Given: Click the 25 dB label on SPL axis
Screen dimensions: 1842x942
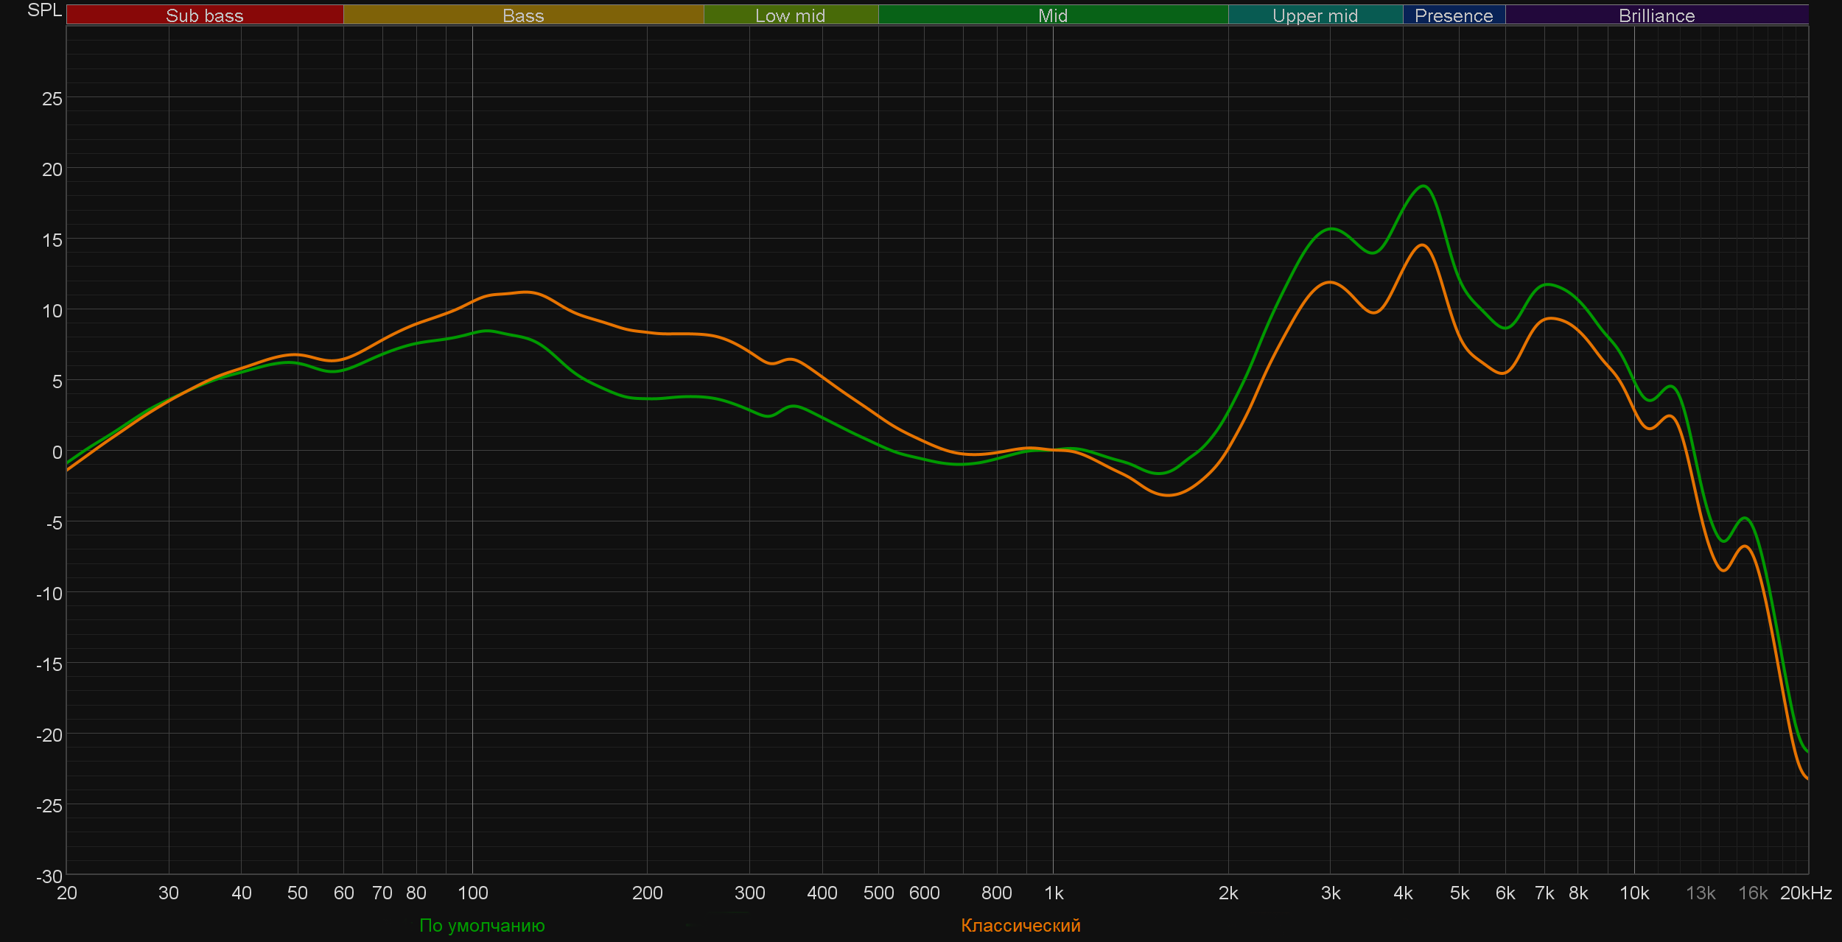Looking at the screenshot, I should pos(52,99).
